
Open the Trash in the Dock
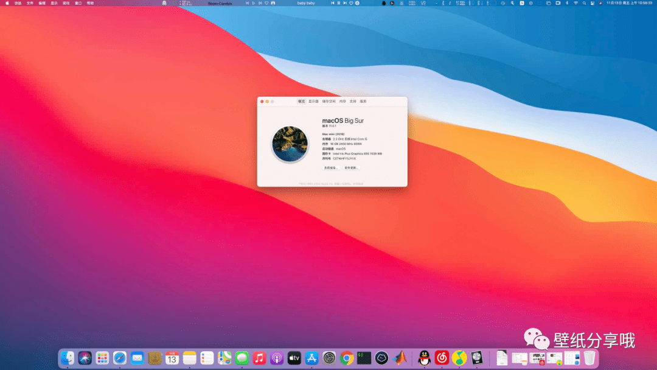[589, 358]
